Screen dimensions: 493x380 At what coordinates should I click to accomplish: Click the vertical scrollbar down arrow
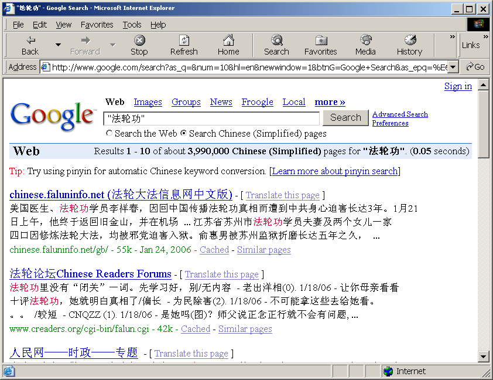pos(483,356)
